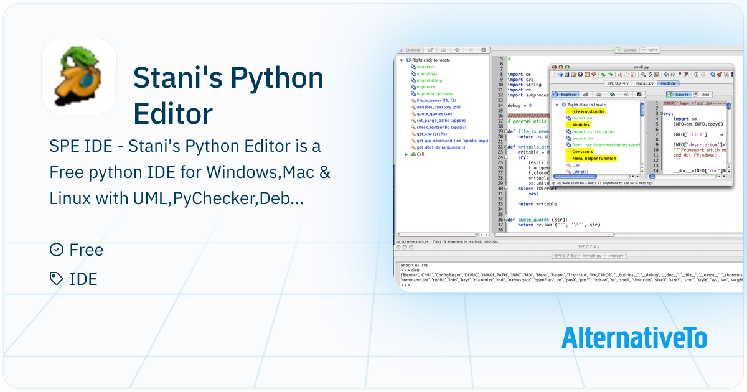
Task: Open the checkmark panel tab in smdi.py window
Action: [639, 95]
